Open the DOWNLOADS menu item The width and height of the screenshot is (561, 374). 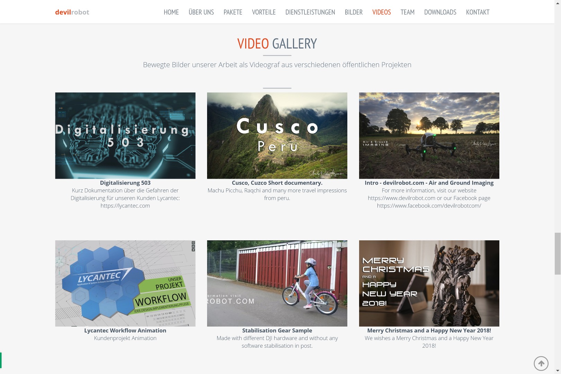click(x=440, y=12)
